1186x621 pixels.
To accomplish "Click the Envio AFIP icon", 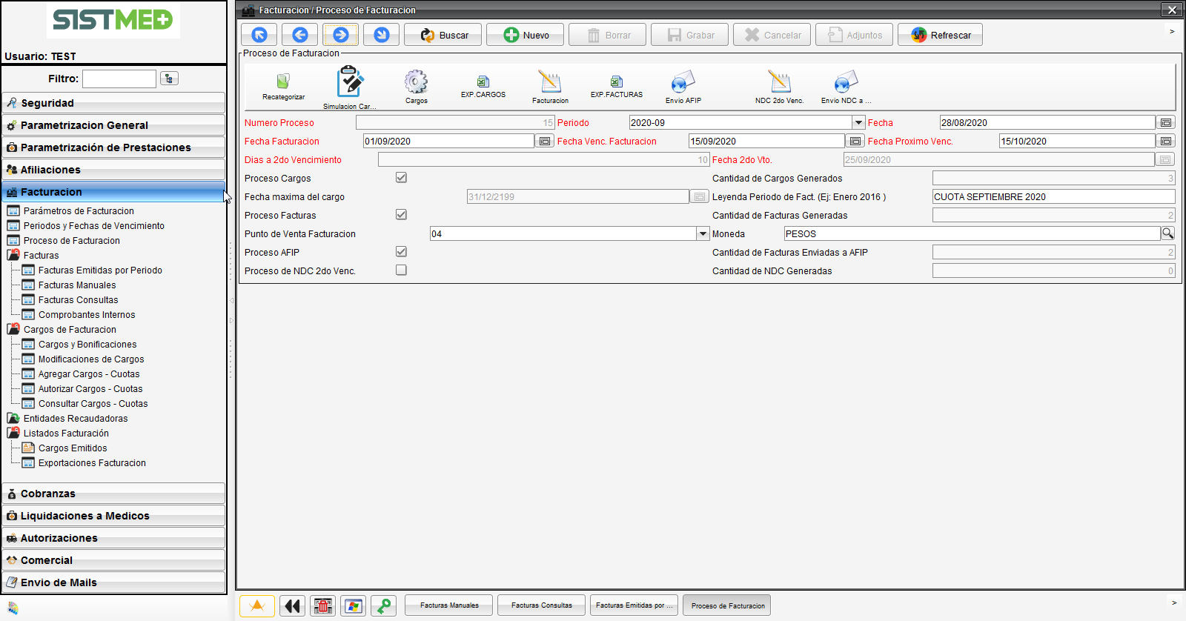I will [683, 82].
